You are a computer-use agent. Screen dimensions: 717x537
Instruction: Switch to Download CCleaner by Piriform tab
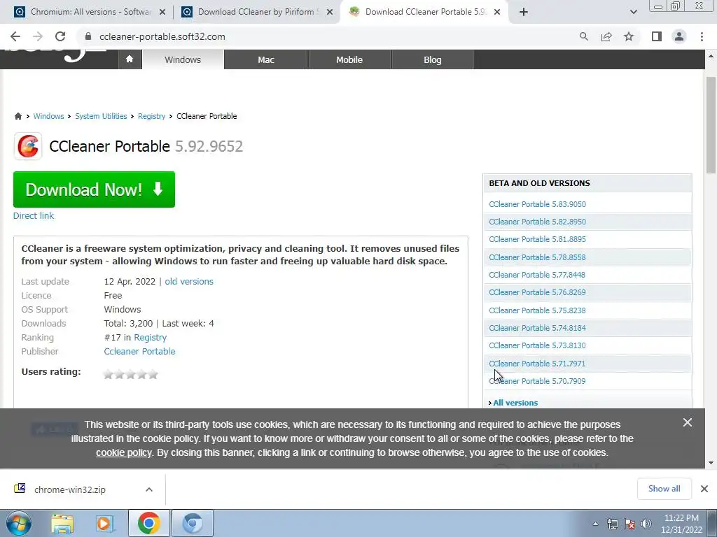(x=256, y=12)
